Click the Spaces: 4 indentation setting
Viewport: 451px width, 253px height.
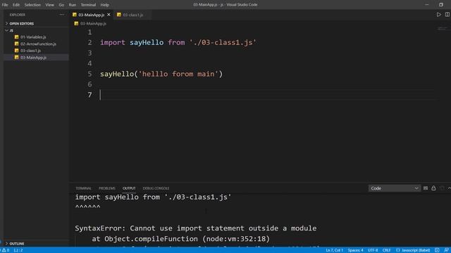pos(355,250)
